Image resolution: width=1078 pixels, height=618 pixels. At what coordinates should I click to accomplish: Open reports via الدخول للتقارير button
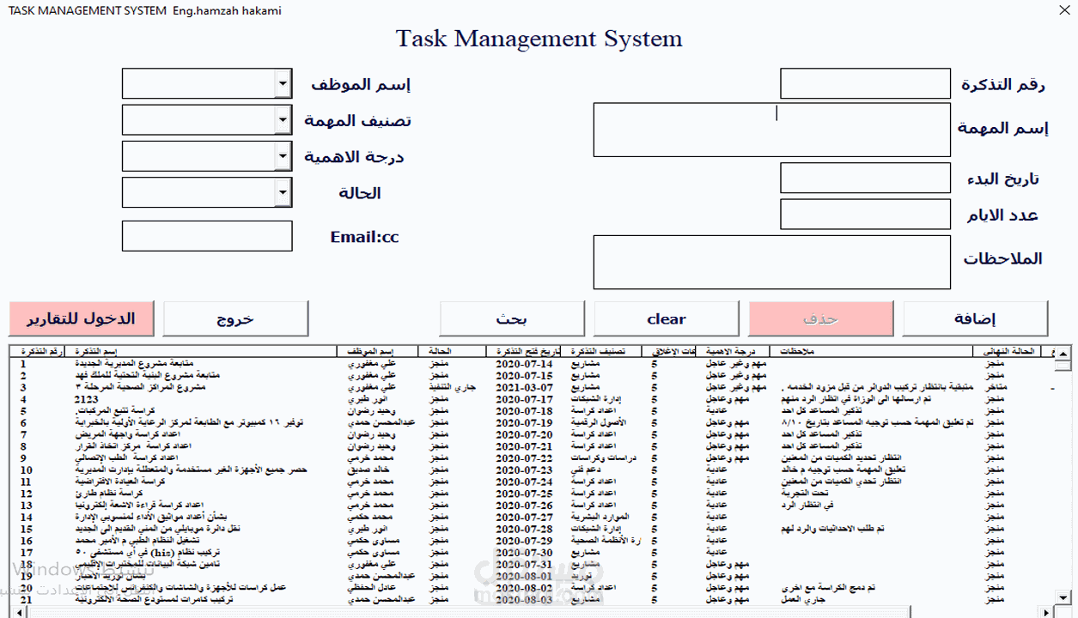(x=82, y=318)
